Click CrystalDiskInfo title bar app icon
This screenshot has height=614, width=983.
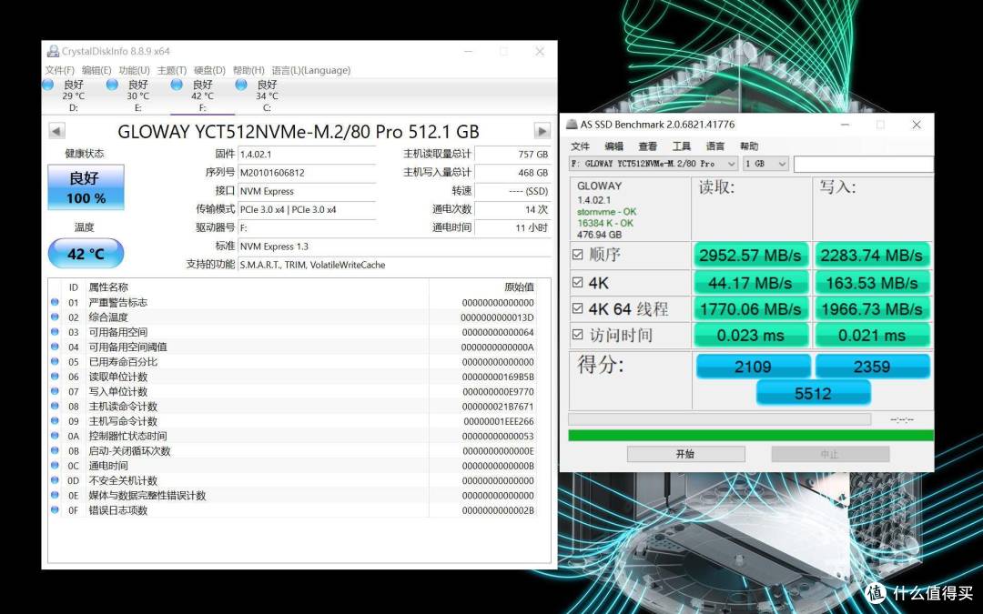pyautogui.click(x=54, y=51)
